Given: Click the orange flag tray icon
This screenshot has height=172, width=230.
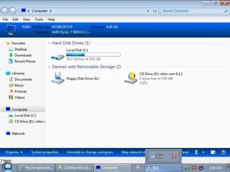Looking at the screenshot, I should point(194,168).
